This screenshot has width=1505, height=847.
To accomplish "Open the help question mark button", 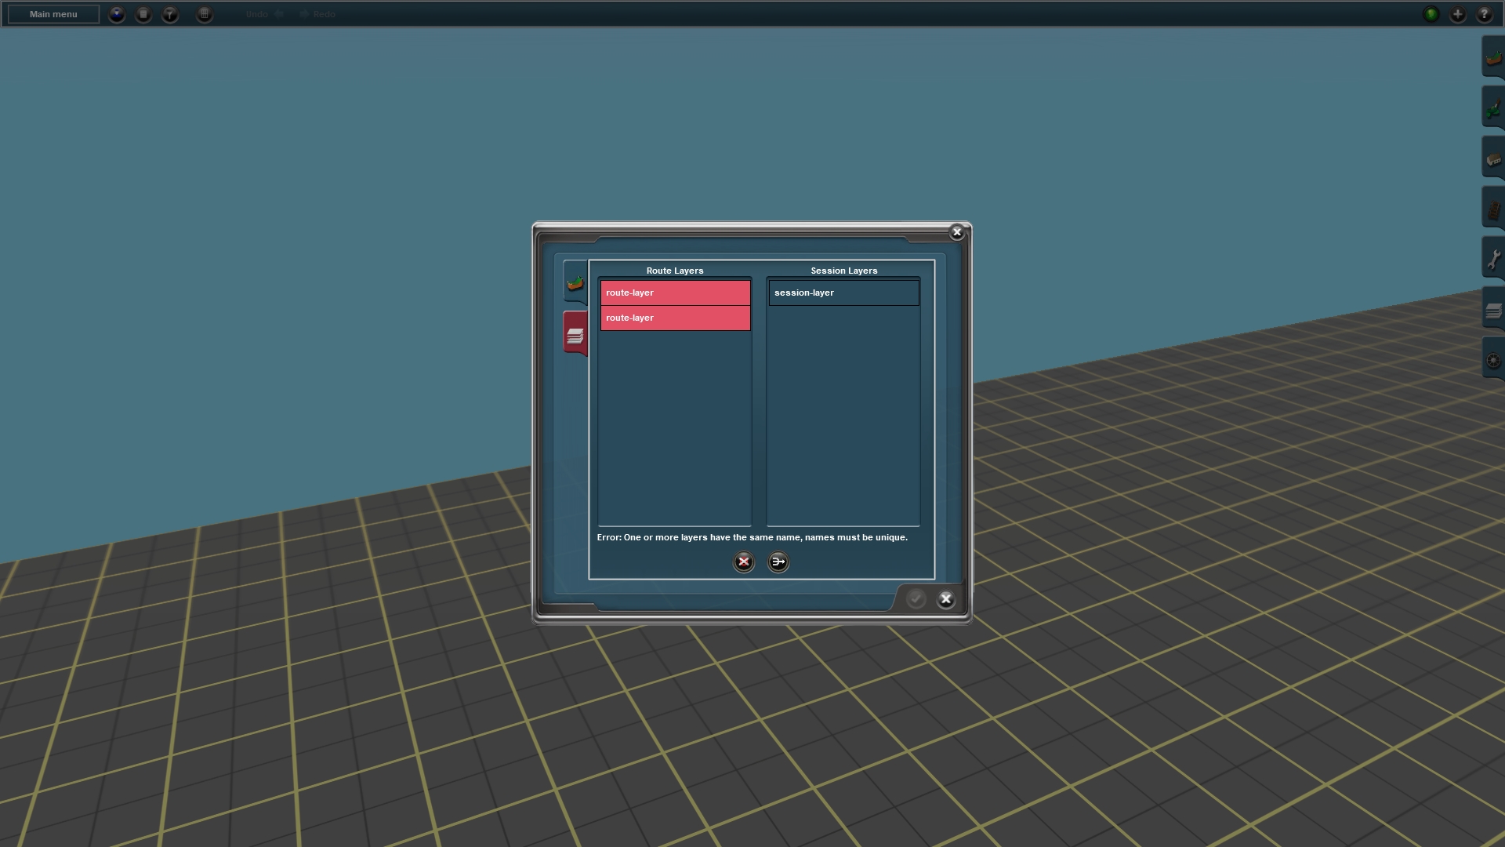I will (x=1484, y=14).
